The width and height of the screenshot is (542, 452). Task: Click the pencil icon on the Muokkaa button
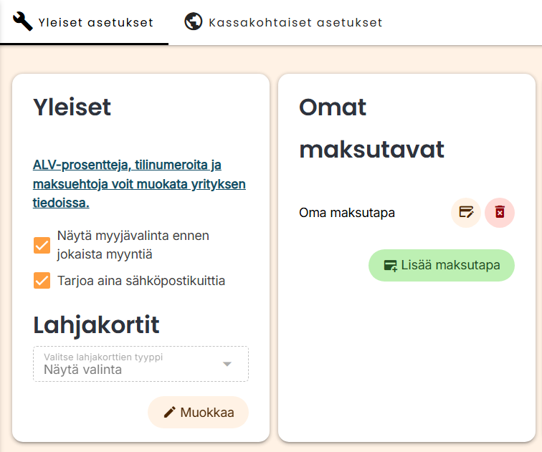(169, 412)
